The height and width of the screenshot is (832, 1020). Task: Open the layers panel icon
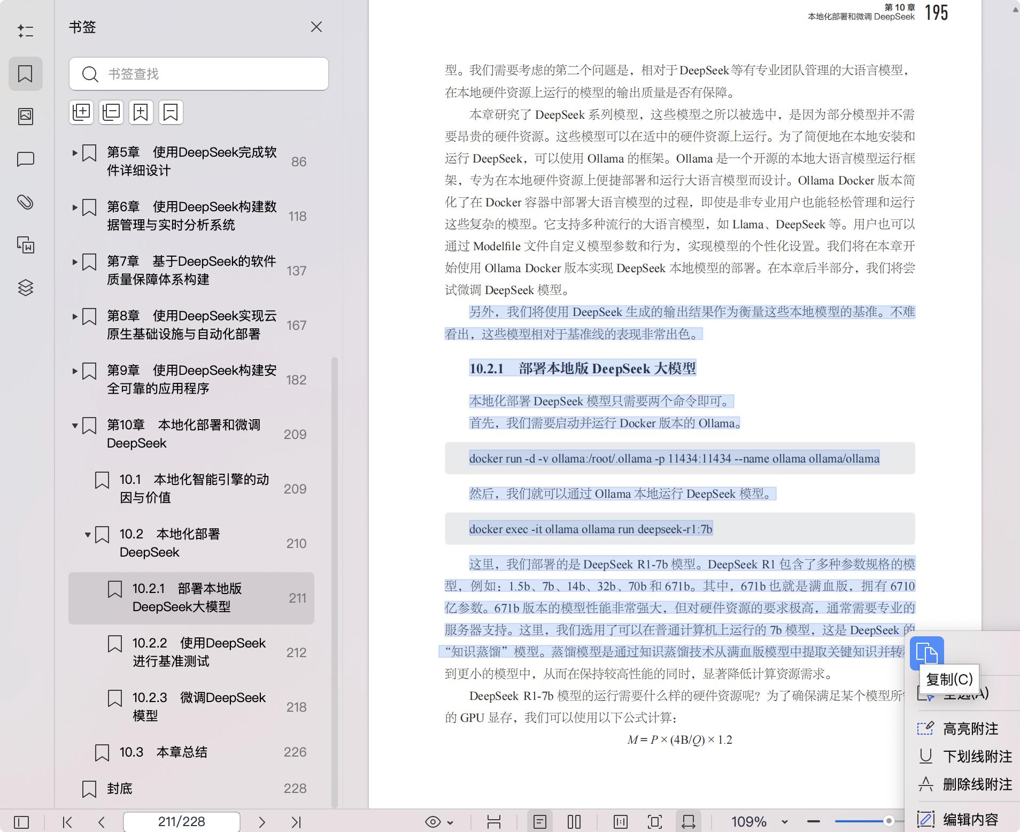coord(25,288)
